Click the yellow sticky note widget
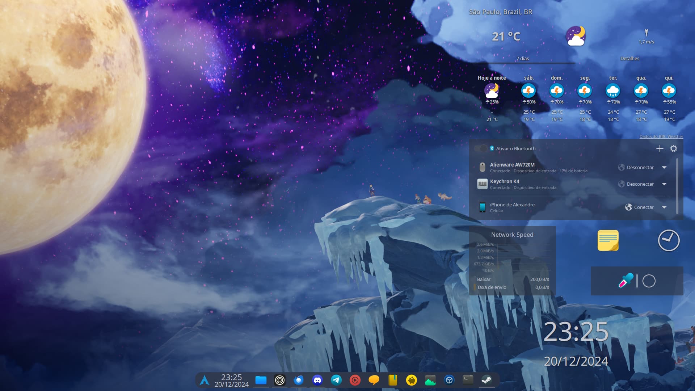695x391 pixels. coord(608,240)
